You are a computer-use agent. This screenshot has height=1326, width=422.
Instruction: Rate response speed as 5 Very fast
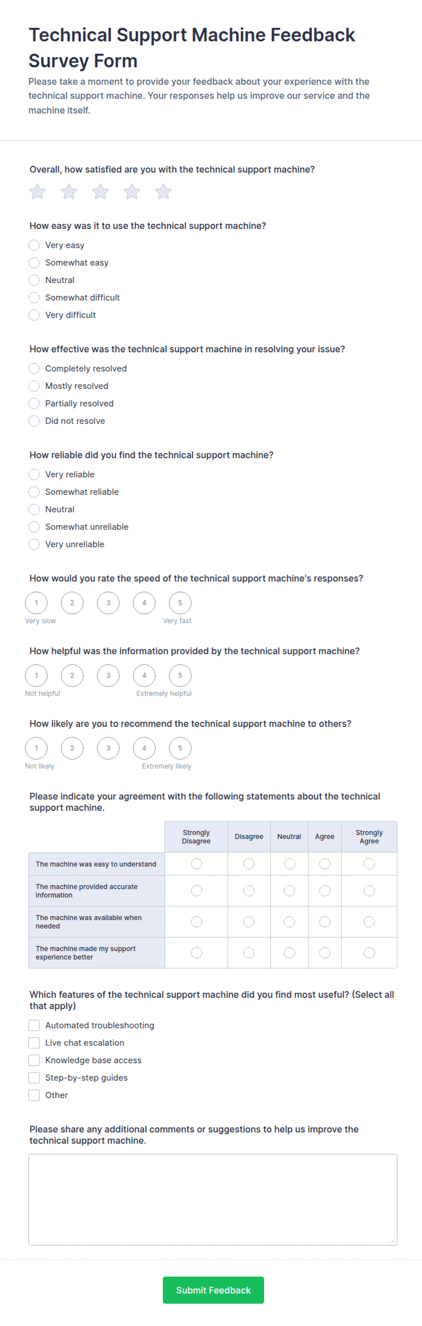(180, 603)
